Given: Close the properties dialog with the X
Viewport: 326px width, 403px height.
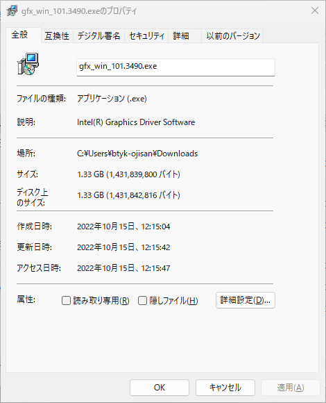Looking at the screenshot, I should coord(315,10).
